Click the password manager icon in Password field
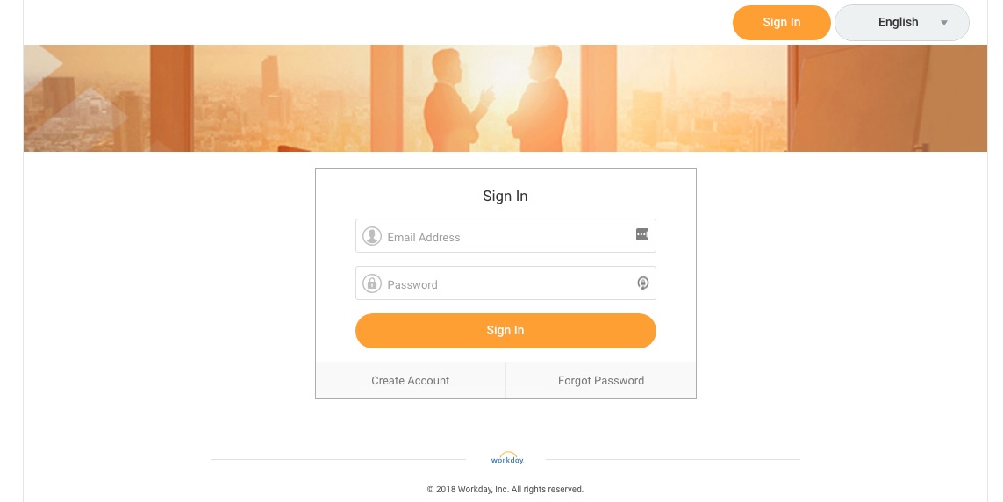 click(x=643, y=283)
